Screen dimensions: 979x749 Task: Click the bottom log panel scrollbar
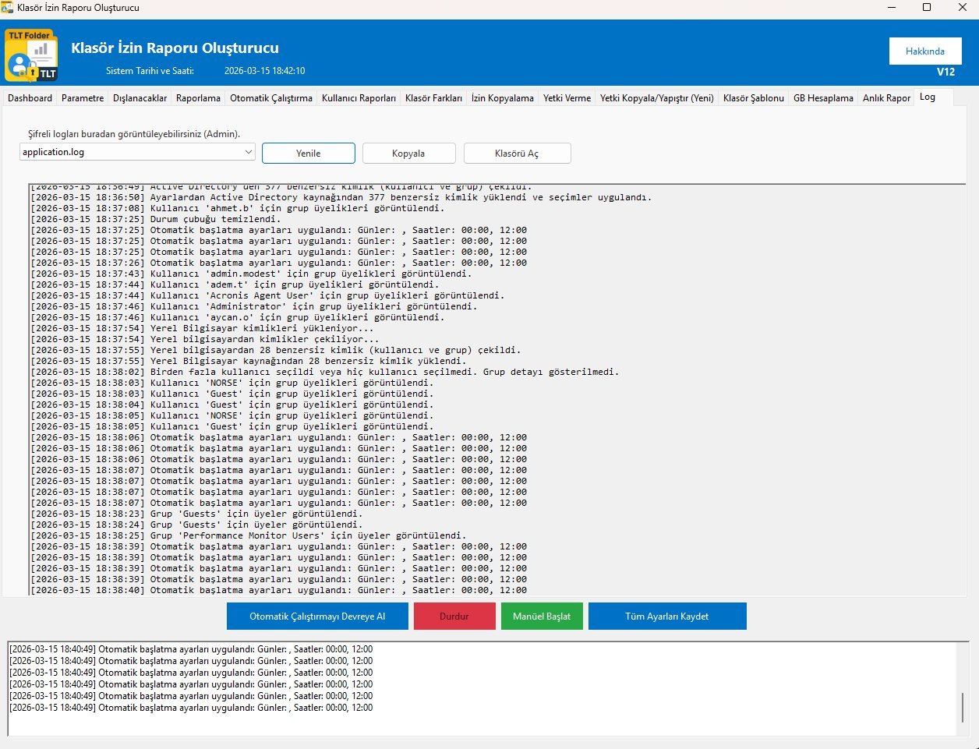click(x=963, y=706)
